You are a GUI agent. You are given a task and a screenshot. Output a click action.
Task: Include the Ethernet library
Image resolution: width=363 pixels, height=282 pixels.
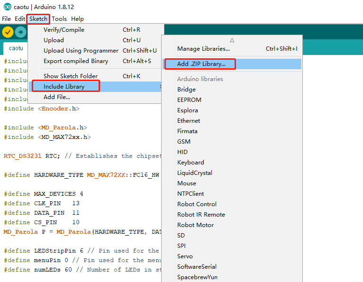(232, 121)
